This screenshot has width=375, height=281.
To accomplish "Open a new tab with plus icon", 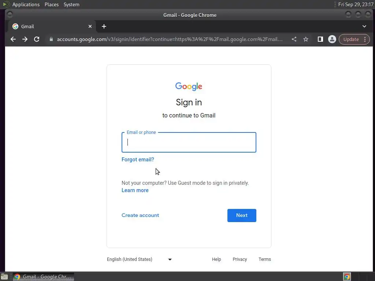I will click(x=104, y=26).
